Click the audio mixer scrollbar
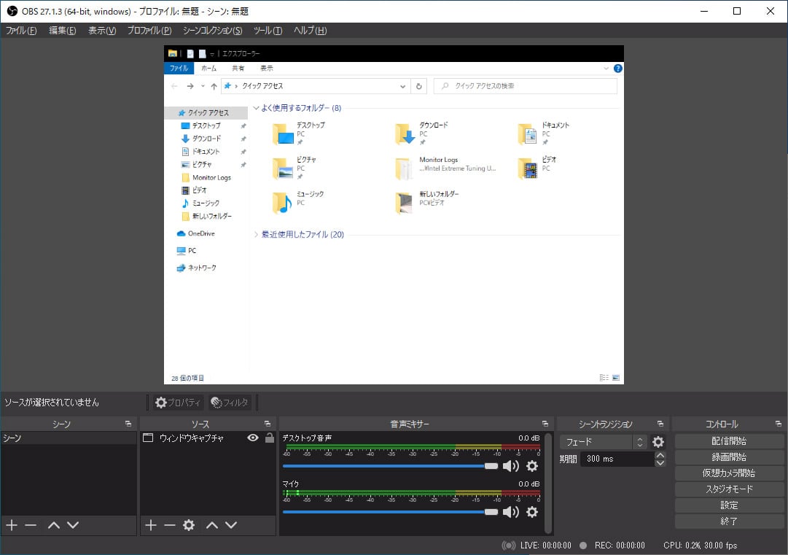Image resolution: width=788 pixels, height=555 pixels. click(x=547, y=483)
